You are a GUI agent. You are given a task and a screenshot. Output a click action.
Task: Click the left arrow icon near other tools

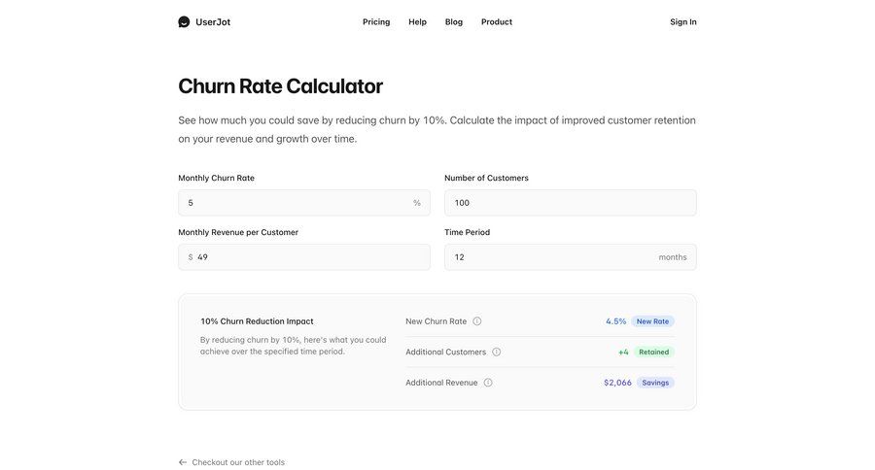(183, 462)
